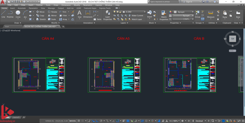Viewport: 245px width, 123px height.
Task: Pick the Circle tool in Draw panel
Action: click(18, 14)
